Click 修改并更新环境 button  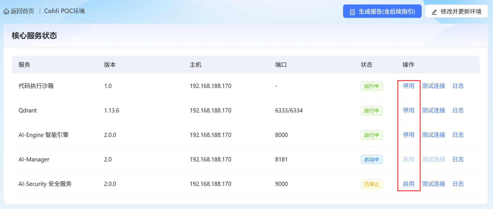456,11
